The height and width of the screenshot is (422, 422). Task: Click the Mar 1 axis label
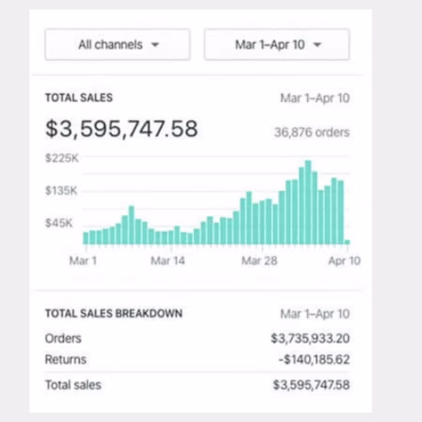pos(83,261)
